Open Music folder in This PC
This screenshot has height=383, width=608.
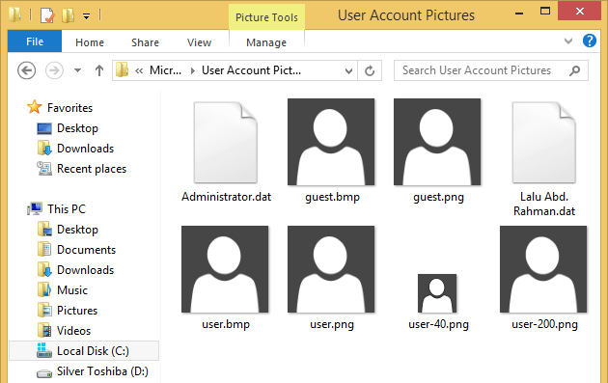click(72, 290)
